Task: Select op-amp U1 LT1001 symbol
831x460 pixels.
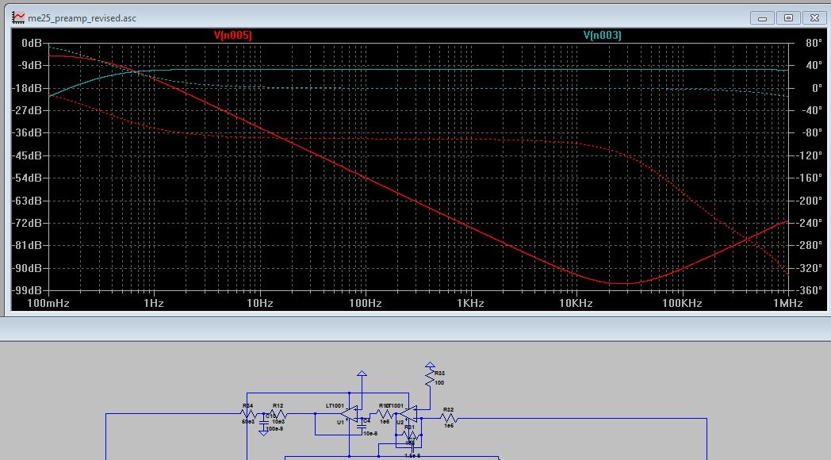Action: (x=350, y=414)
